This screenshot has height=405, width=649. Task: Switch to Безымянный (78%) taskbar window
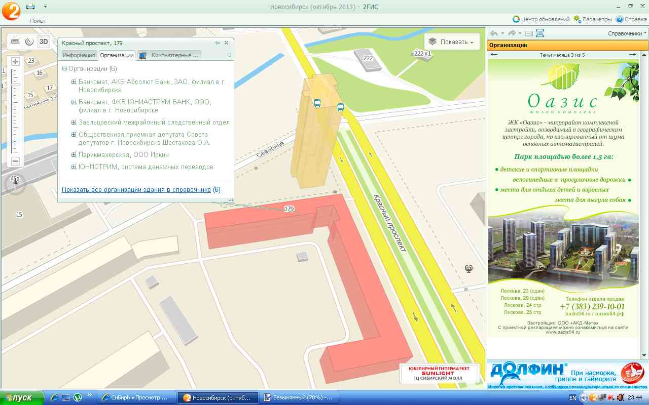[299, 397]
